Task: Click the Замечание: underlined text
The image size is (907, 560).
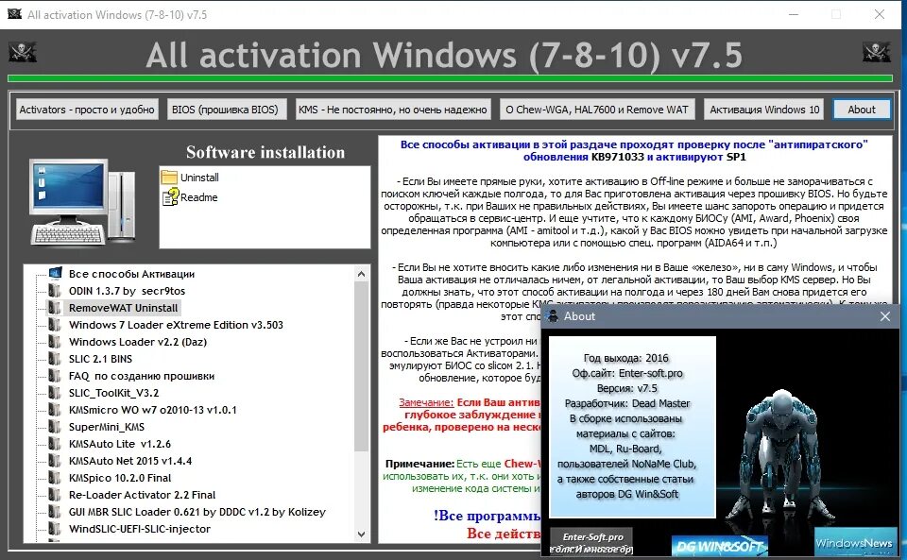Action: [x=426, y=402]
